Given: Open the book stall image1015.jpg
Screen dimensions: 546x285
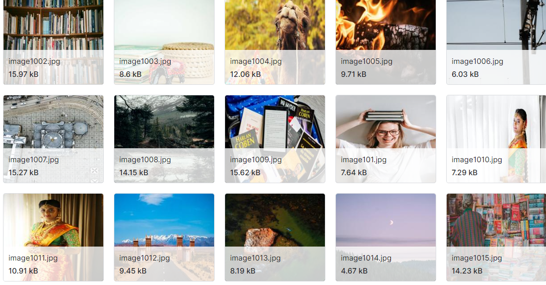Looking at the screenshot, I should coord(496,237).
